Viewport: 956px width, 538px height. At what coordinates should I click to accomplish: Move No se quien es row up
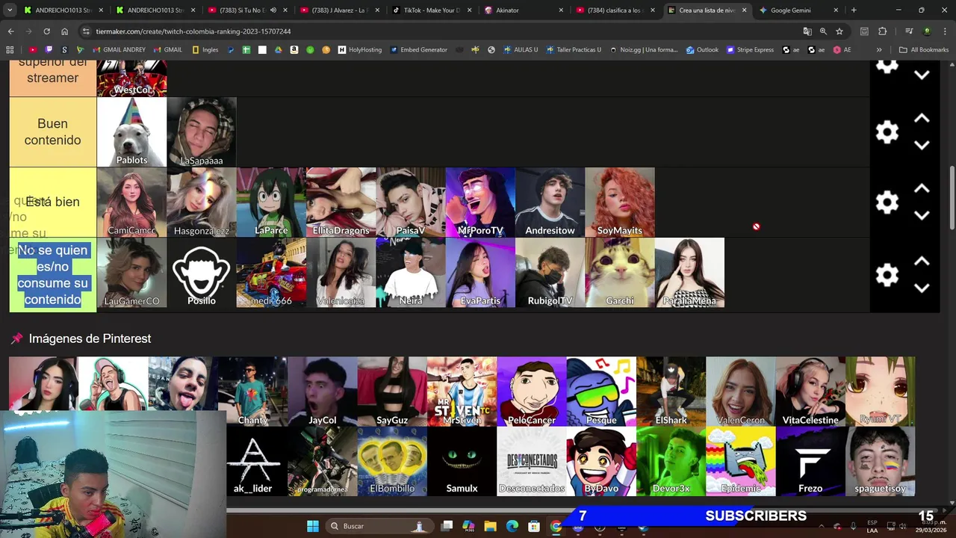pos(922,261)
